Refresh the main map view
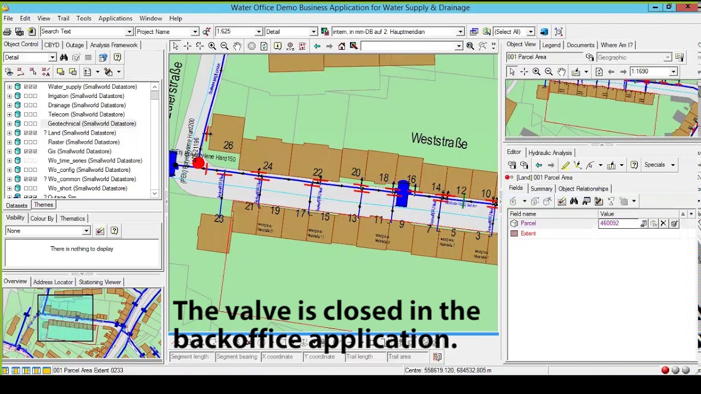The width and height of the screenshot is (701, 394). tap(265, 46)
